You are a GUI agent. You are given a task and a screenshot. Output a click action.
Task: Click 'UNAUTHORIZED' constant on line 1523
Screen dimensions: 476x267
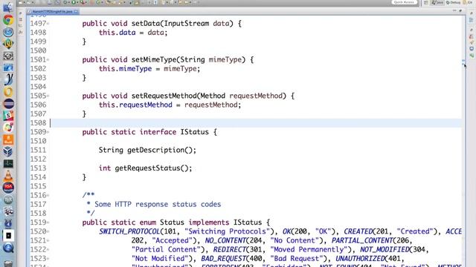360,259
